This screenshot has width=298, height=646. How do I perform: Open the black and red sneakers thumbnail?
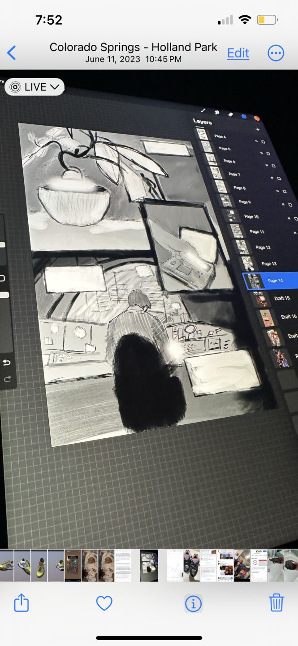click(x=191, y=566)
